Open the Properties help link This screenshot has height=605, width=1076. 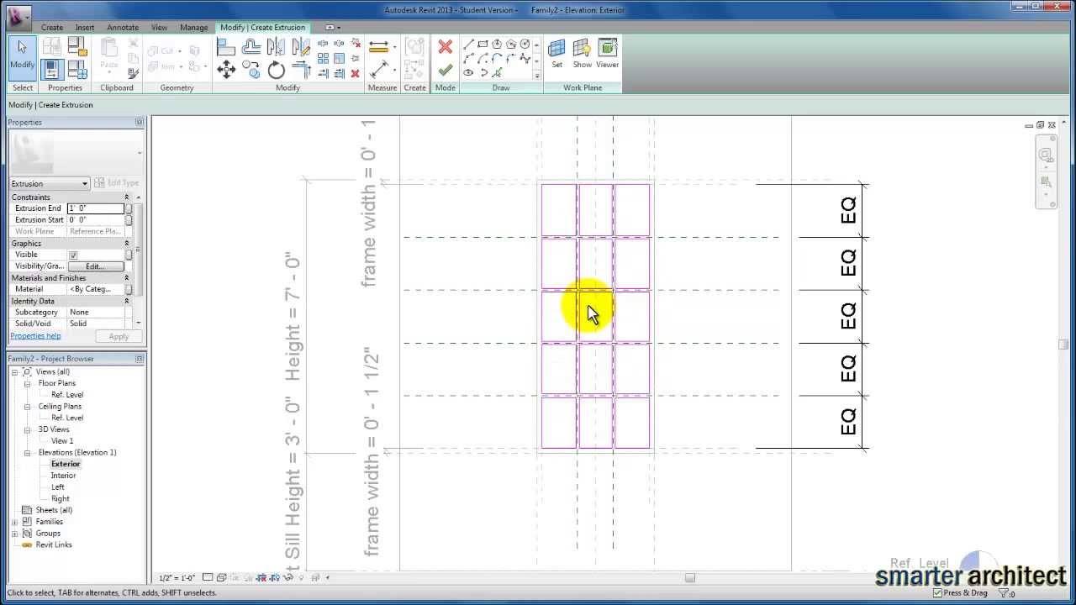[x=35, y=336]
